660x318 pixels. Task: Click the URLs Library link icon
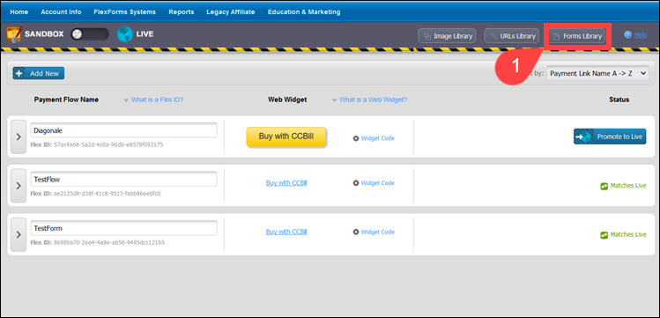[493, 36]
